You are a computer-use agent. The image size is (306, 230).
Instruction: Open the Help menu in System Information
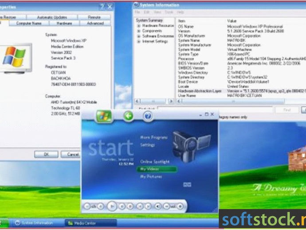point(180,12)
